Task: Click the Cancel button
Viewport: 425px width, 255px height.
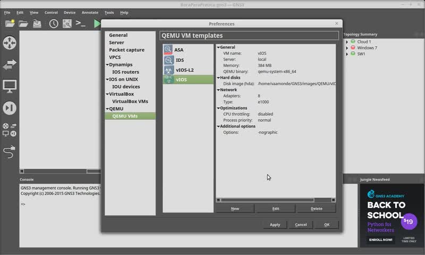Action: 301,224
